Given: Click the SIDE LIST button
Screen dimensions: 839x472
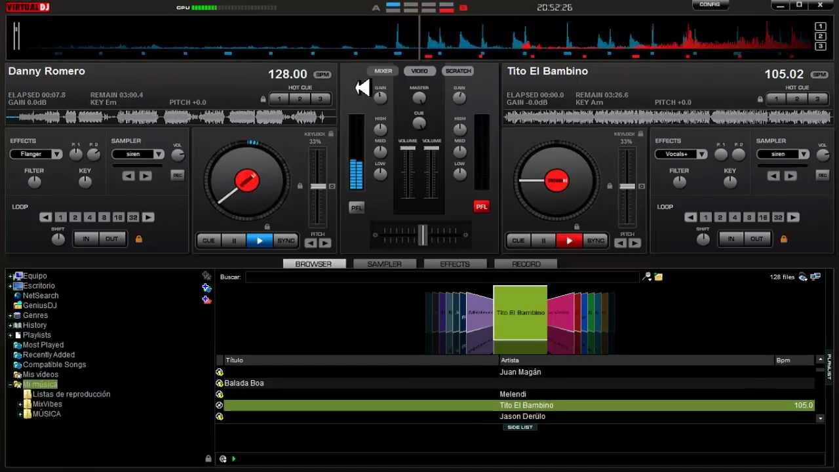Looking at the screenshot, I should coord(520,427).
